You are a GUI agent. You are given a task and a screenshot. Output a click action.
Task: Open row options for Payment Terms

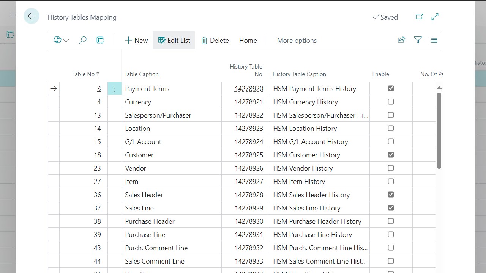coord(115,89)
